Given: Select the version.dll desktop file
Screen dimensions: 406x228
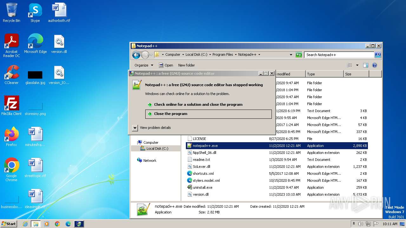Looking at the screenshot, I should click(59, 44).
